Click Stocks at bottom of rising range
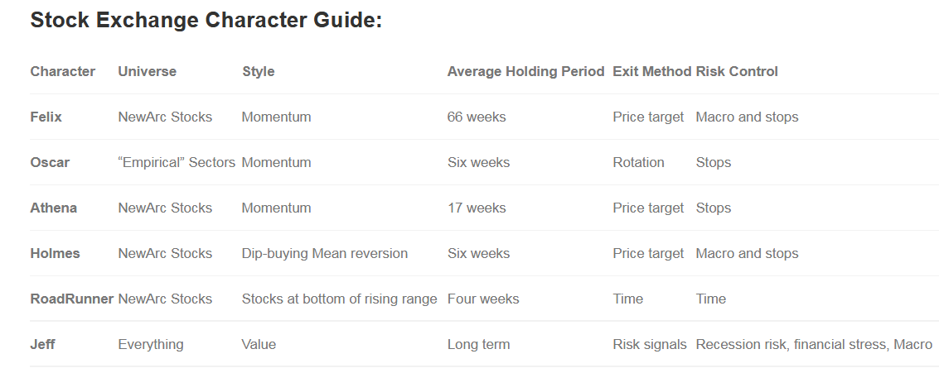Viewport: 939px width, 373px height. 339,299
